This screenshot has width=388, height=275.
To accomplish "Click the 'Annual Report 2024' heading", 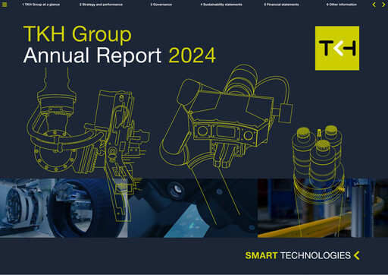I will tap(120, 55).
